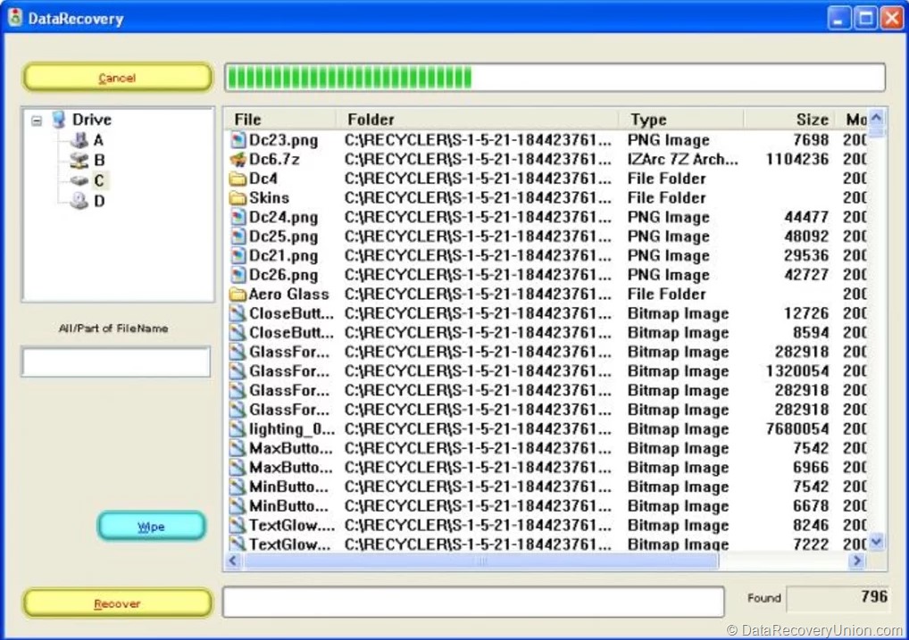The image size is (909, 640).
Task: Maximize the DataRecovery window
Action: pos(865,18)
